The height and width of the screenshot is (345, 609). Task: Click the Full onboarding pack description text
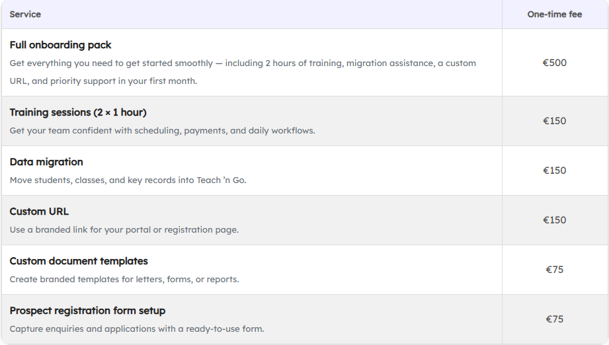(x=242, y=63)
